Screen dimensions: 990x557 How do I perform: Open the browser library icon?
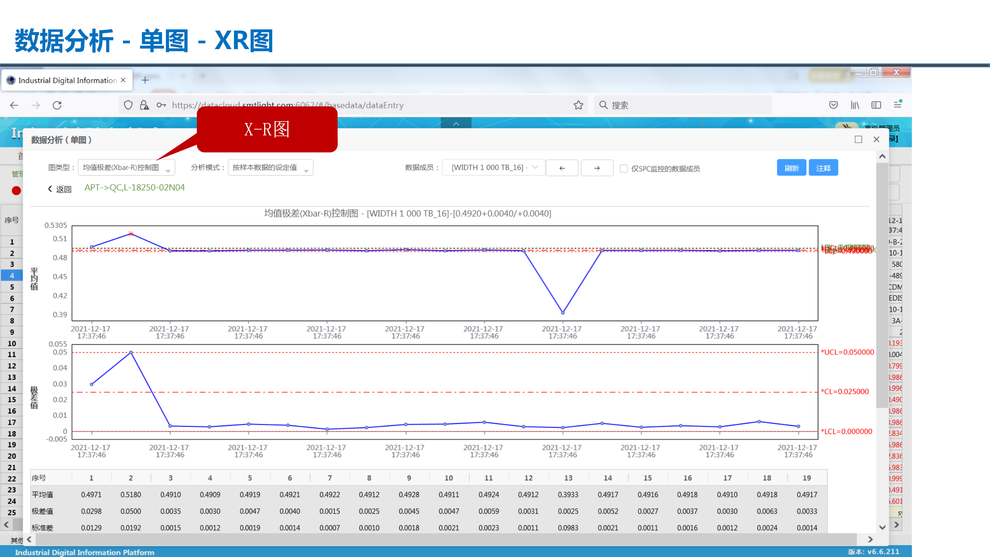click(x=855, y=105)
